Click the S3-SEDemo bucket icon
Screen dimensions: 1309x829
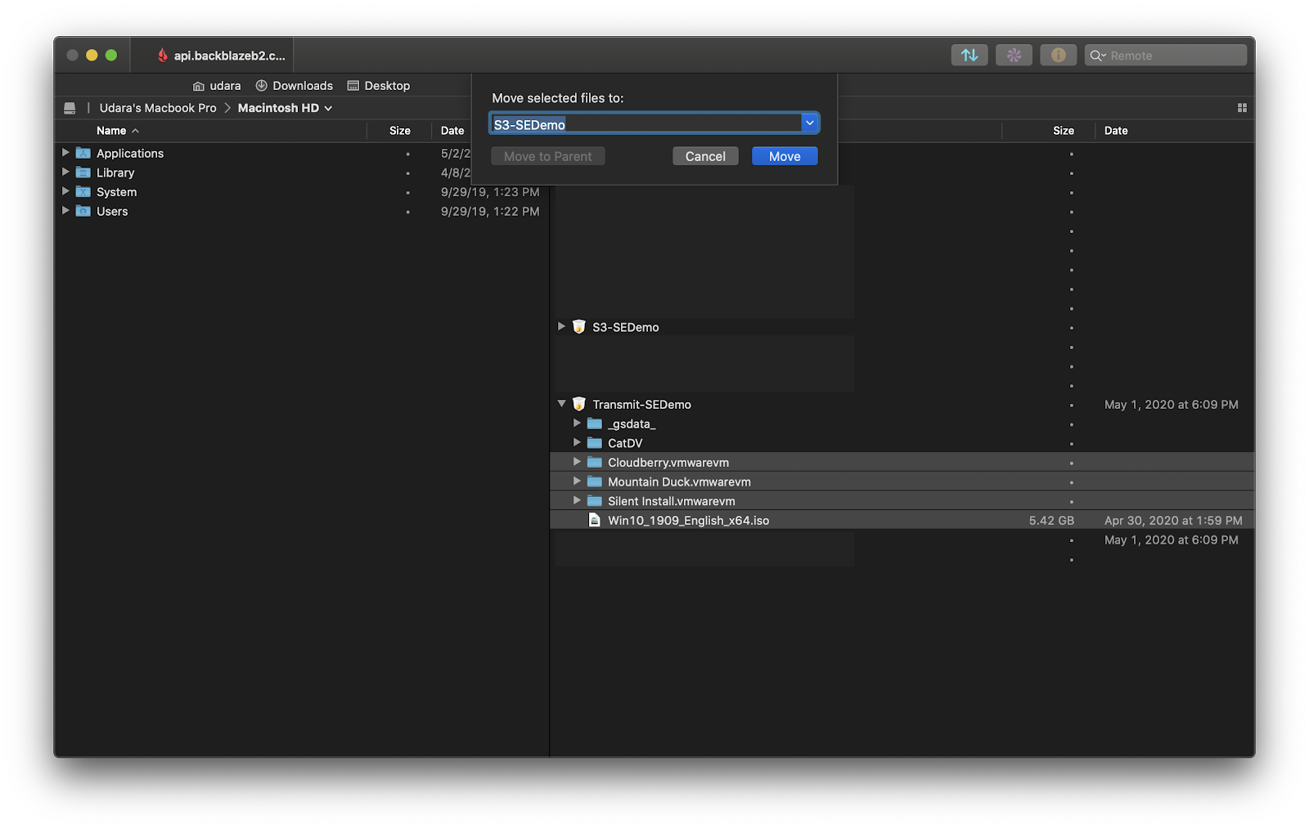[579, 327]
